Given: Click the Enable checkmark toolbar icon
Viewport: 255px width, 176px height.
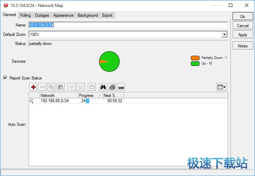Looking at the screenshot, I should [x=72, y=87].
